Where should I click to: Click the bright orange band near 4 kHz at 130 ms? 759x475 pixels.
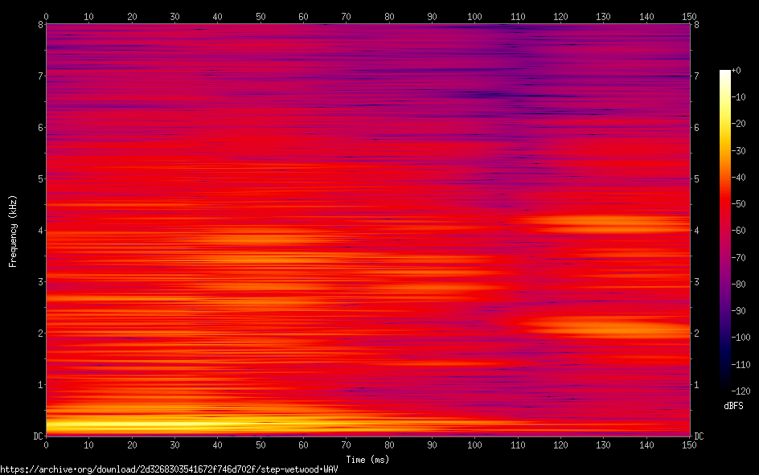click(603, 223)
